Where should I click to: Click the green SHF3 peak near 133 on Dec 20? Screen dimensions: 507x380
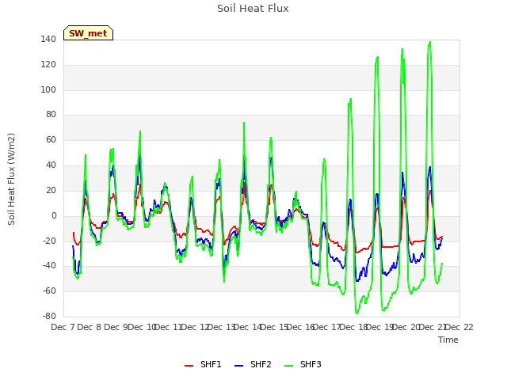(402, 49)
